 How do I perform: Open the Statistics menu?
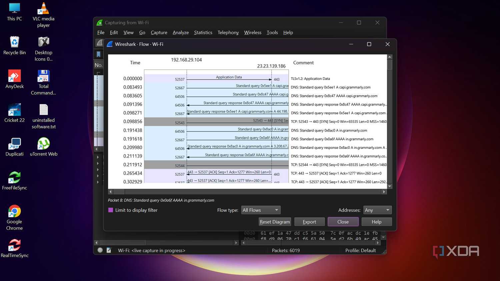[x=203, y=32]
